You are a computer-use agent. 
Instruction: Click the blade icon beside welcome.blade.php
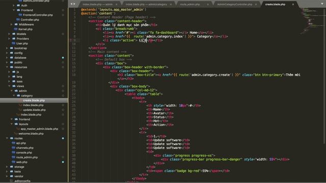16,134
